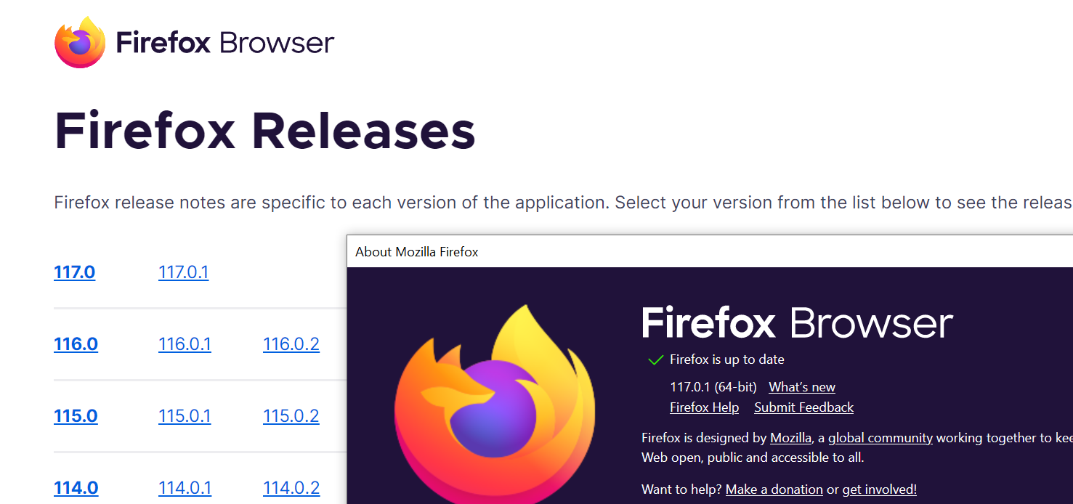1073x504 pixels.
Task: Go to the 115.0.1 release link
Action: [185, 416]
